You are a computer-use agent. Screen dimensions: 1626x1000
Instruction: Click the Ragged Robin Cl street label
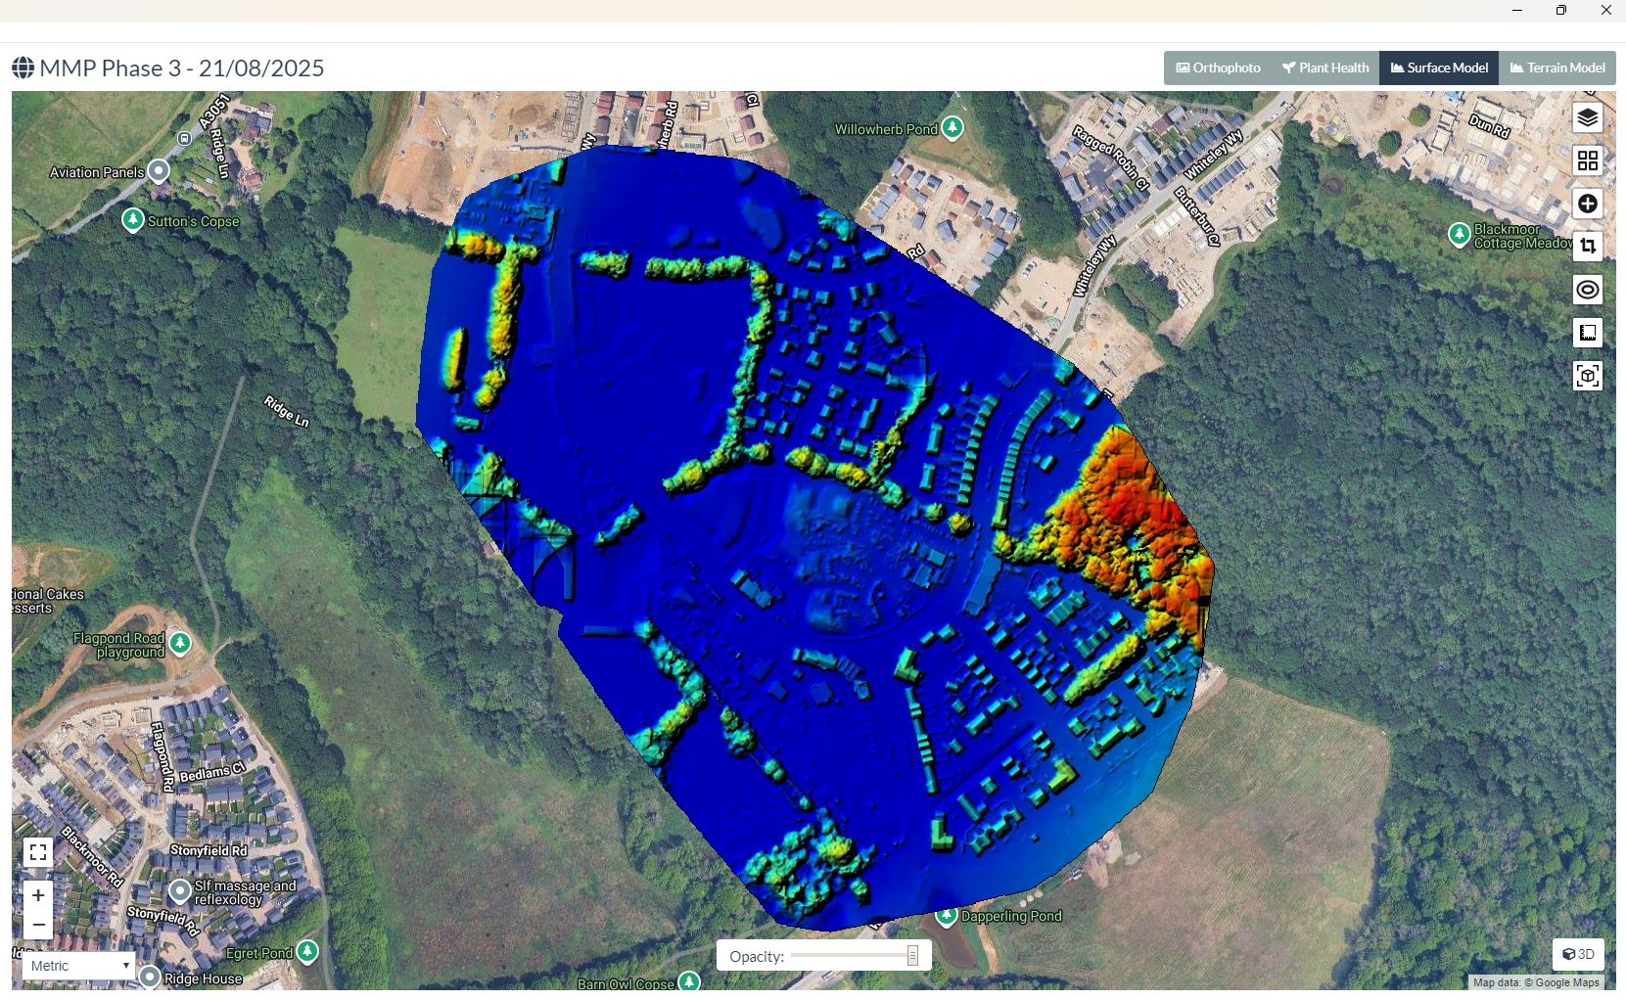pyautogui.click(x=1110, y=158)
